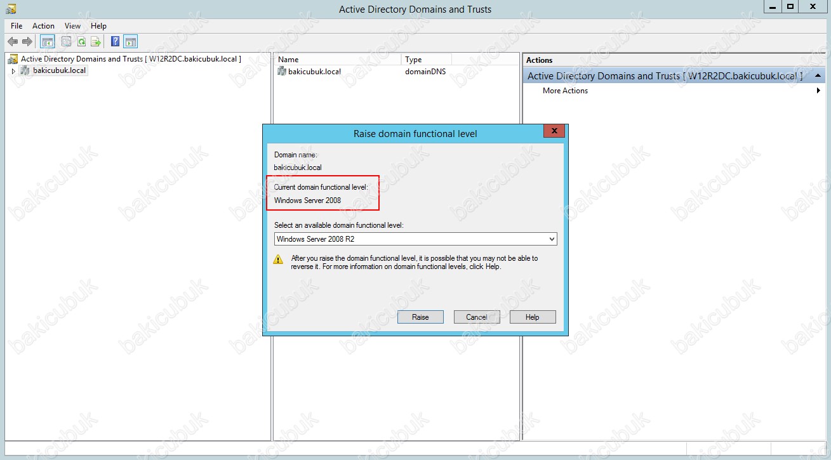Open the File menu
831x460 pixels.
coord(17,26)
